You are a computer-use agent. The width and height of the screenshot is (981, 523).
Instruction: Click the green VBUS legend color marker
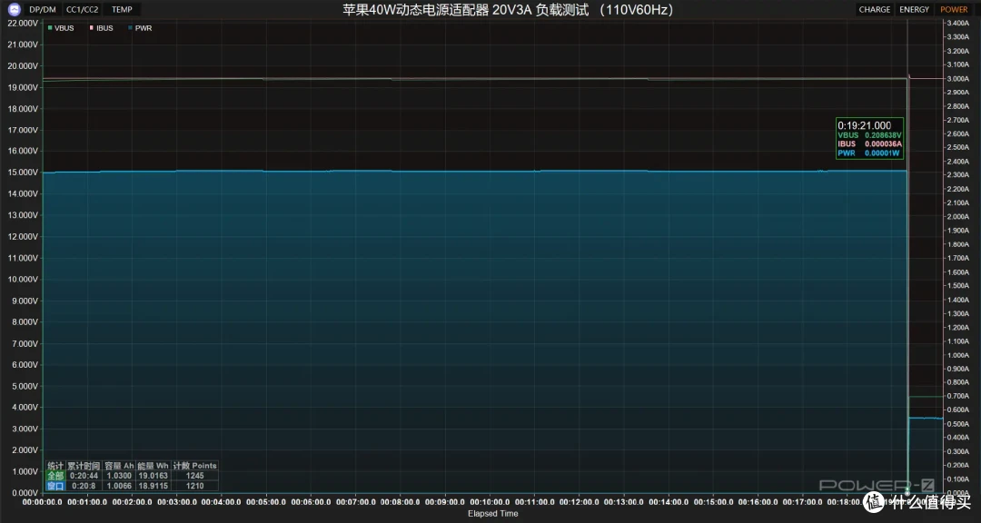pos(50,28)
